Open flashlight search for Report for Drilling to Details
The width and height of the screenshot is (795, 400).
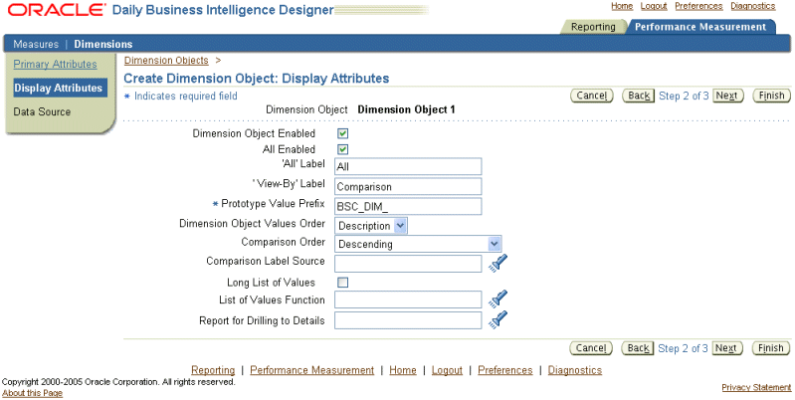click(498, 320)
